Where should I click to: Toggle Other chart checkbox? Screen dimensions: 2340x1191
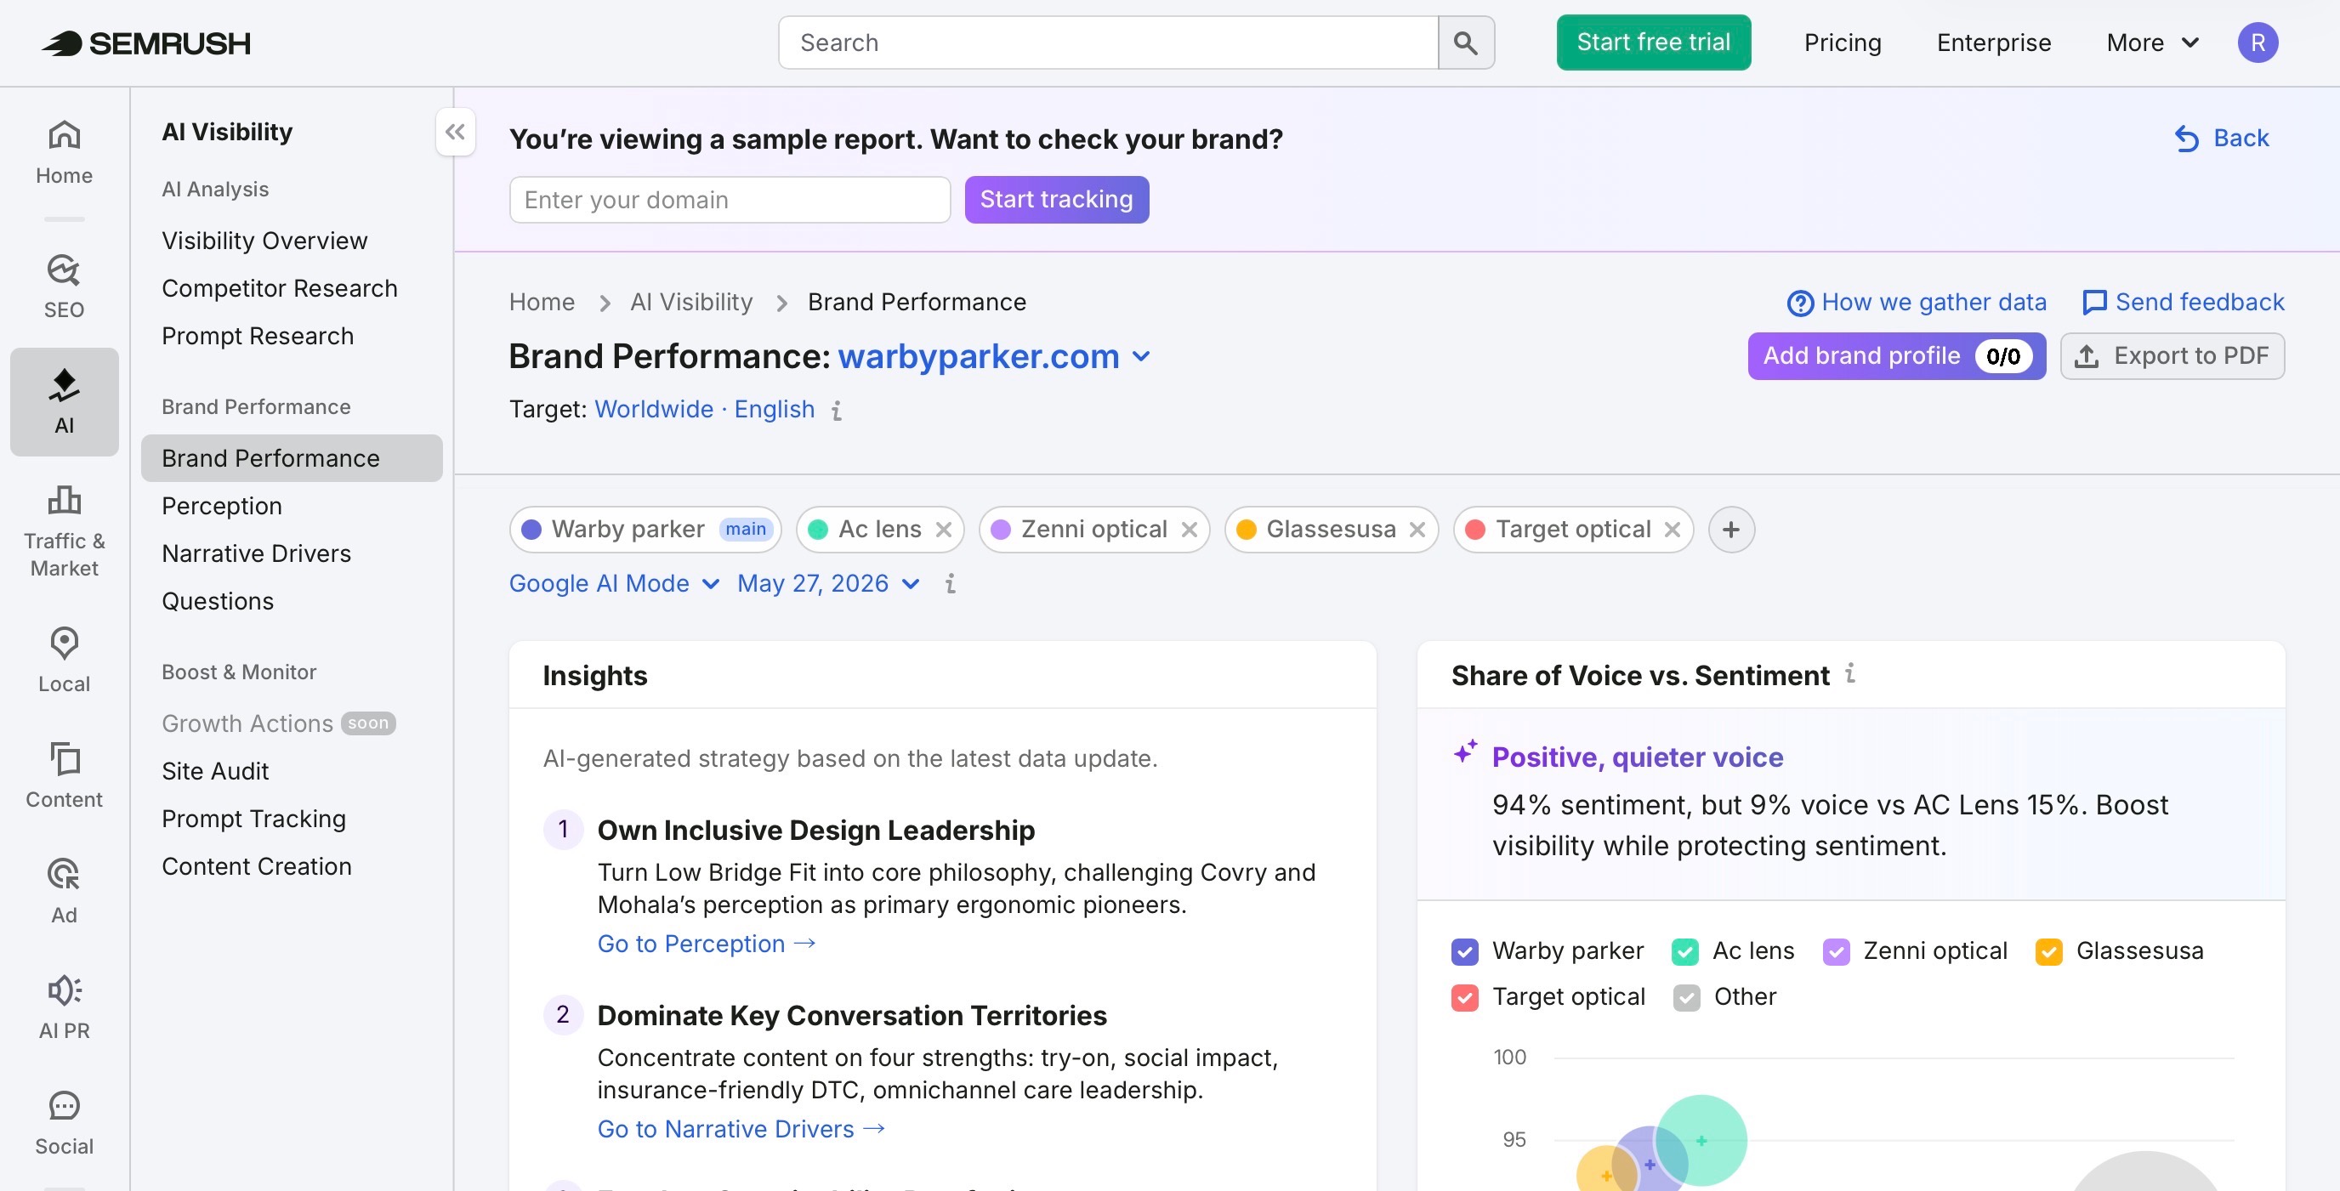point(1686,997)
